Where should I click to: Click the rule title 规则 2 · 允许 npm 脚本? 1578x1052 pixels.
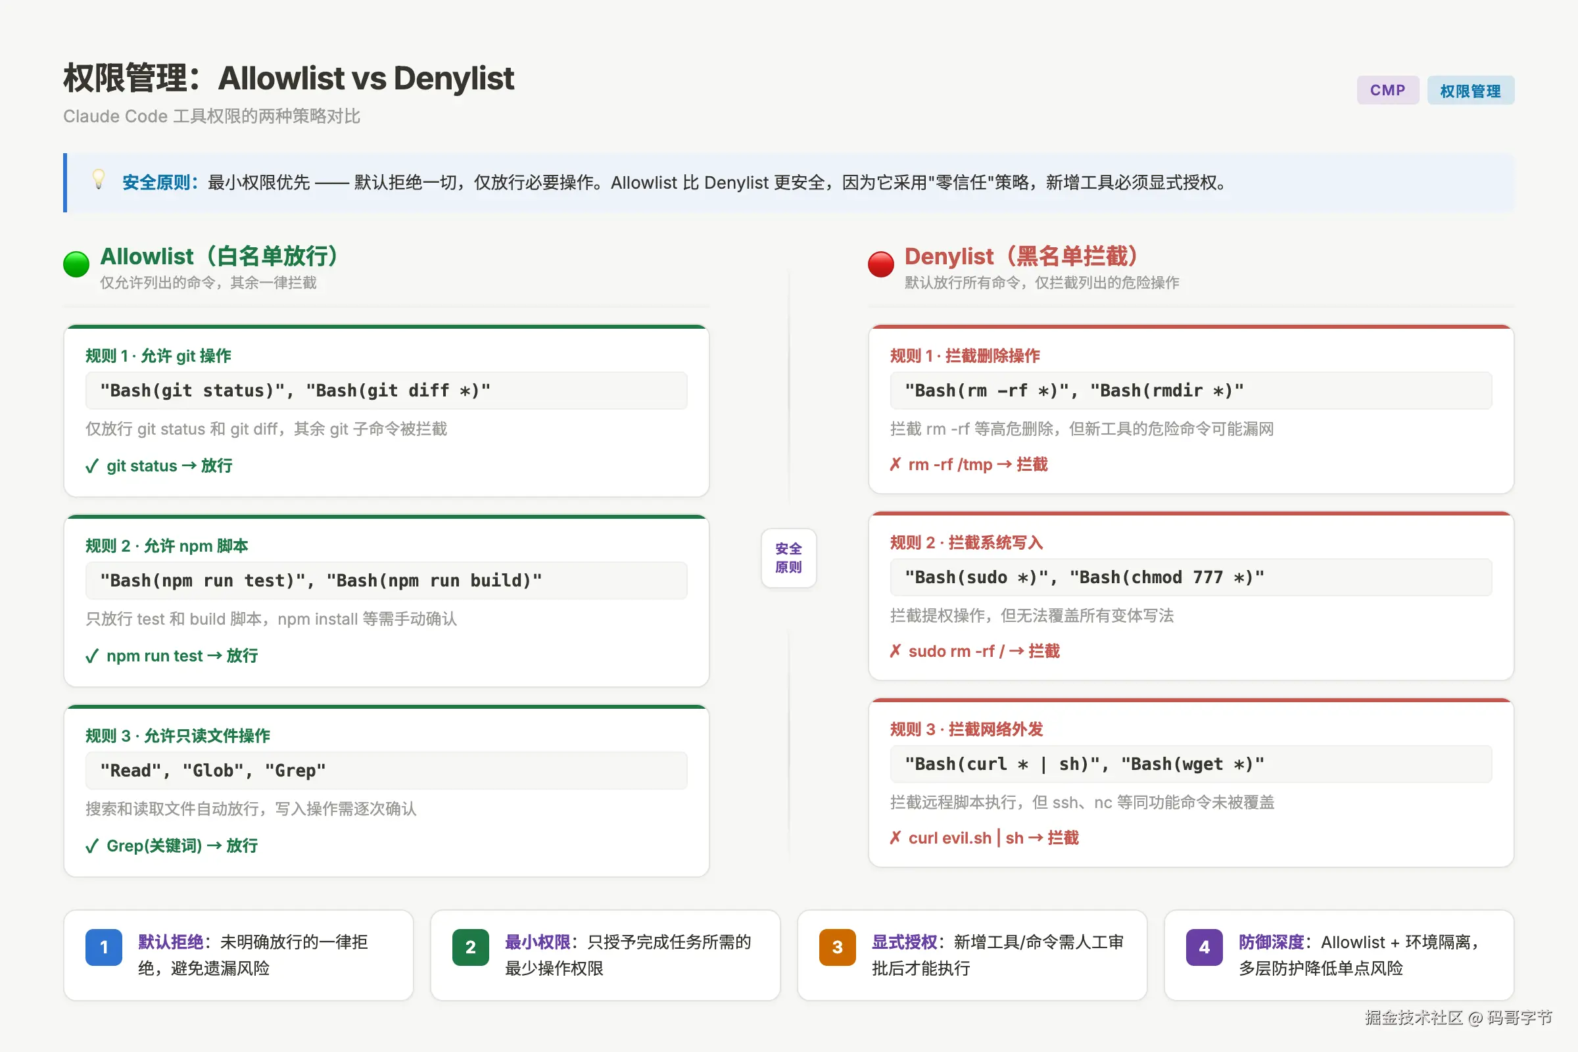(166, 546)
